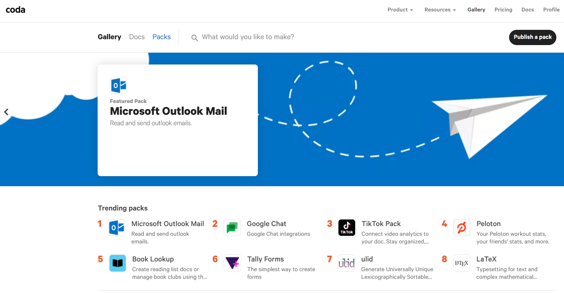Switch to the Packs tab
This screenshot has width=564, height=293.
[162, 37]
